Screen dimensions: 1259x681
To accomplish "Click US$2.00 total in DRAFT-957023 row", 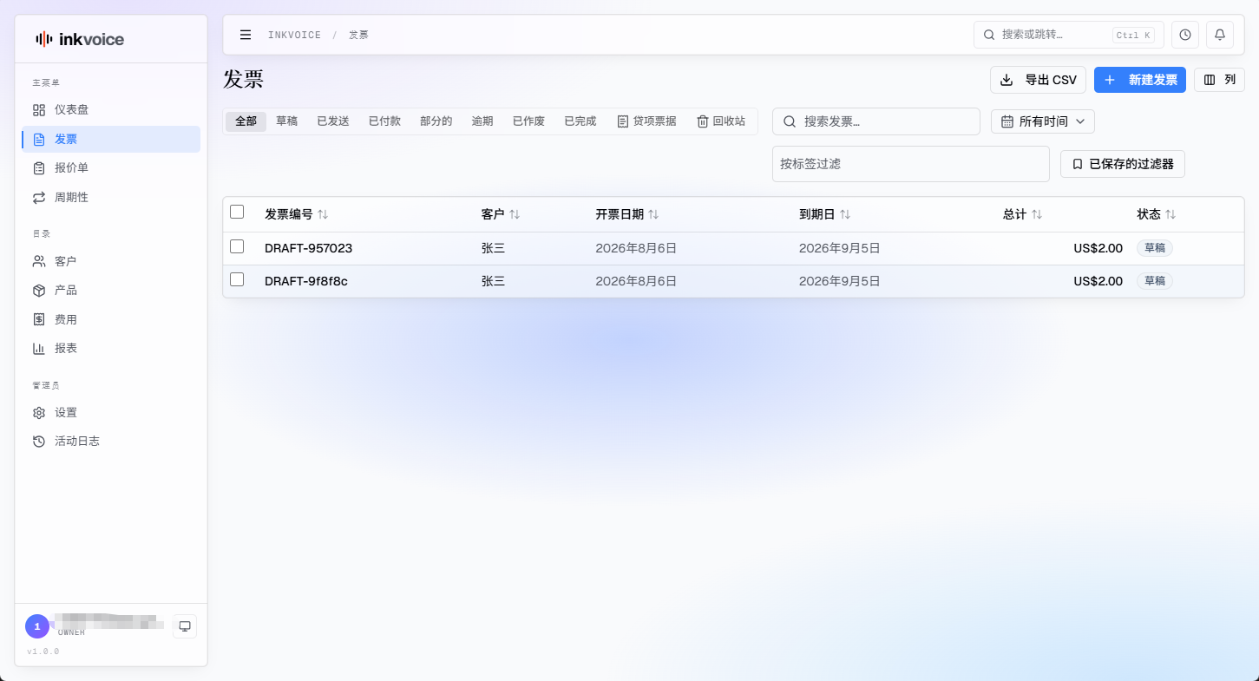I will click(1098, 248).
